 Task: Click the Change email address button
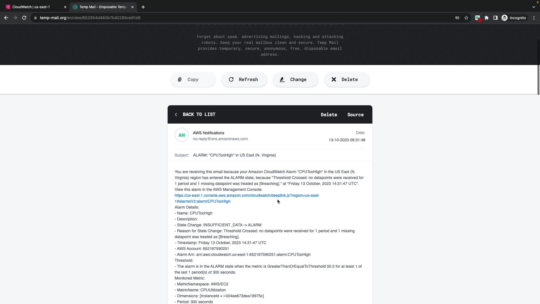(295, 80)
